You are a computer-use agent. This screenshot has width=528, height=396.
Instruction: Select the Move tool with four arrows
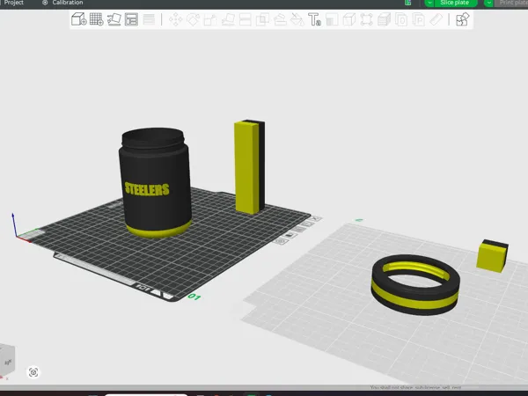[x=175, y=19]
